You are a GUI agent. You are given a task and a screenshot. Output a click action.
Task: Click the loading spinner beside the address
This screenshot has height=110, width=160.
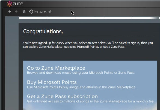tap(31, 11)
